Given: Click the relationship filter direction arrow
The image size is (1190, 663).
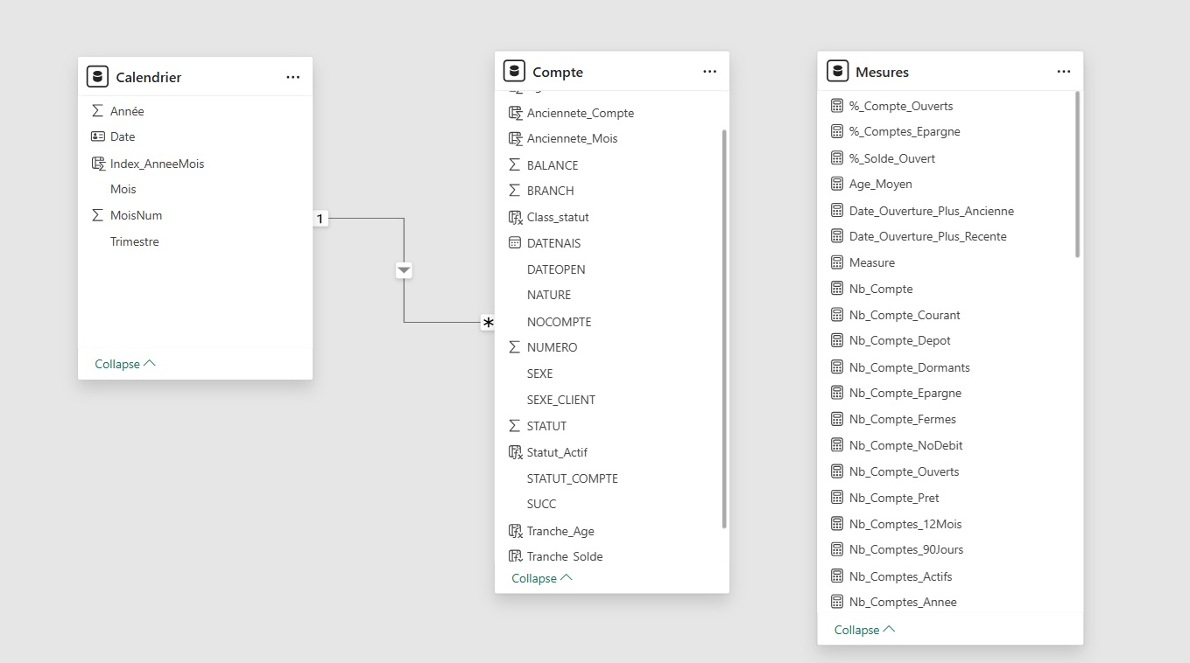Looking at the screenshot, I should [x=404, y=271].
